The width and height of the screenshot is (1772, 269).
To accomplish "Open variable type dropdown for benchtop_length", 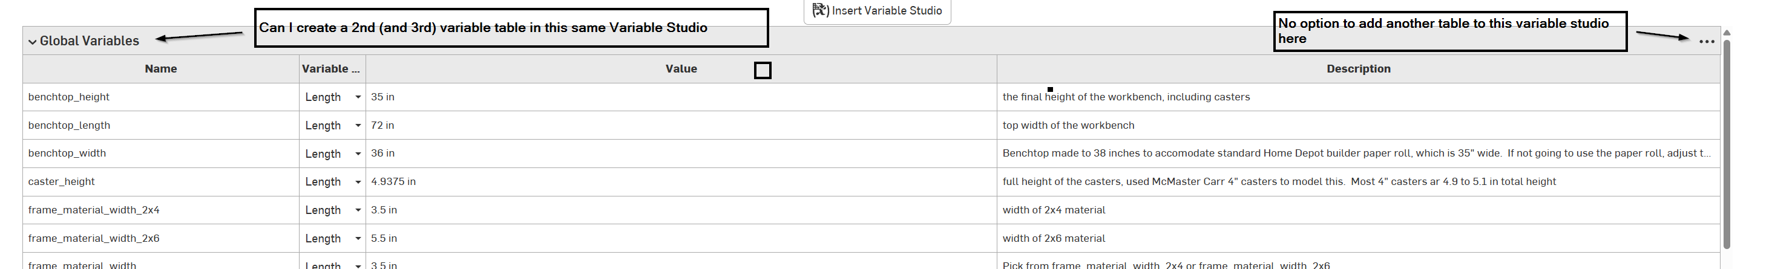I will point(358,126).
